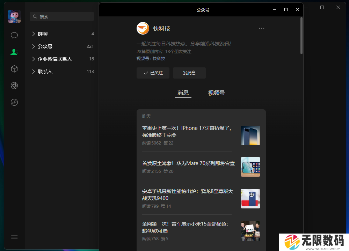Click the 发消息 button
Viewport: 349px width, 251px height.
pyautogui.click(x=189, y=73)
